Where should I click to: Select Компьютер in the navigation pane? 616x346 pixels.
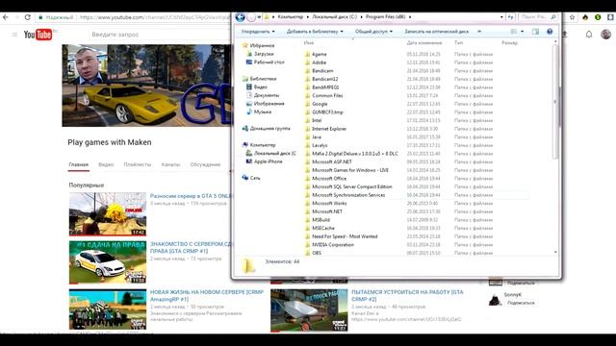pos(263,145)
